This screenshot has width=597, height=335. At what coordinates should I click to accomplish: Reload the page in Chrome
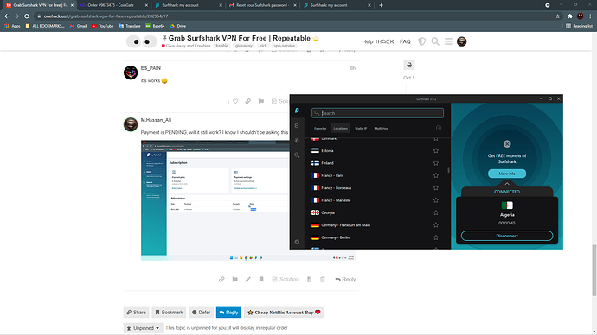(x=27, y=16)
